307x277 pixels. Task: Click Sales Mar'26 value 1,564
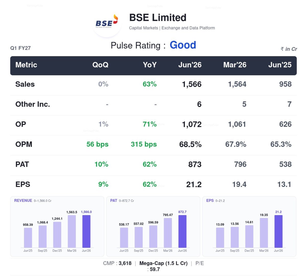pyautogui.click(x=237, y=84)
